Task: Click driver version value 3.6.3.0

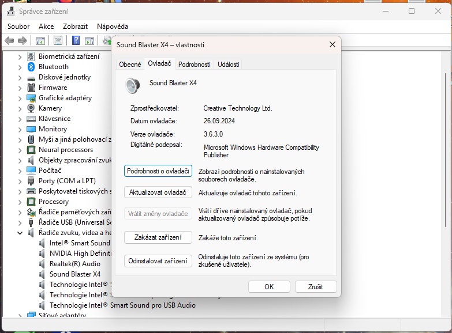Action: point(214,134)
